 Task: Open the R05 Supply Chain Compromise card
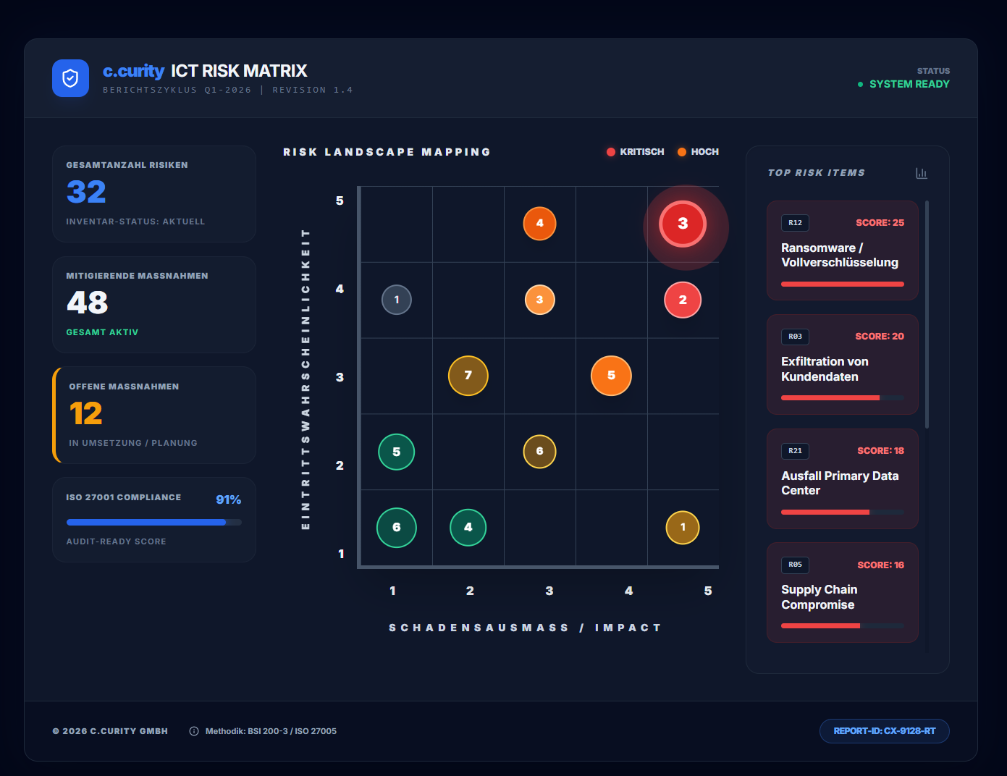coord(843,593)
